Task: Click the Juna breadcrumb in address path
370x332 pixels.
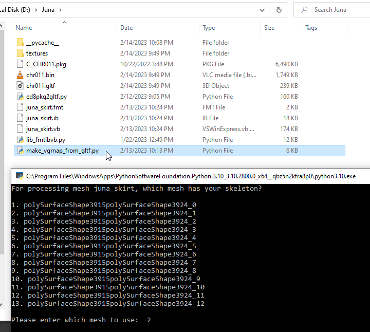Action: tap(48, 10)
